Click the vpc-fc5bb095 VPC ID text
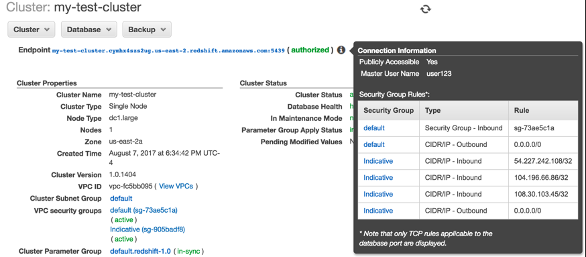Screen dimensions: 586x257 tap(131, 186)
